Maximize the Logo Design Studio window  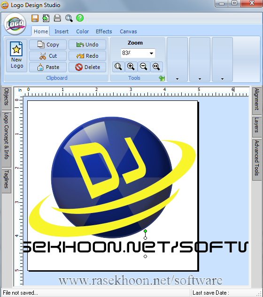pos(234,4)
